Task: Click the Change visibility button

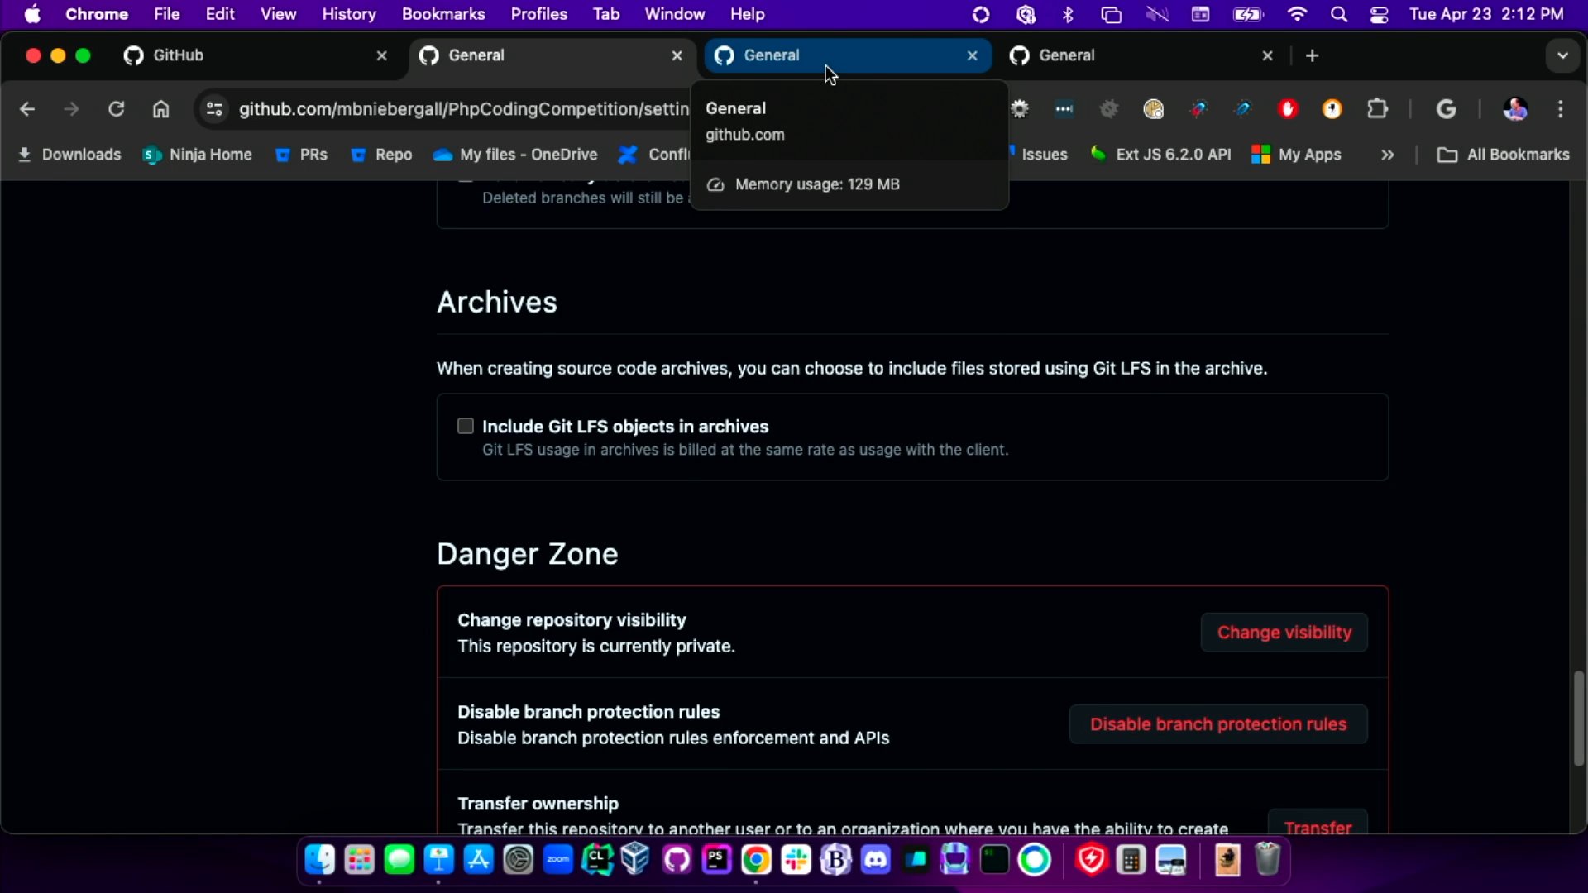Action: pos(1284,633)
